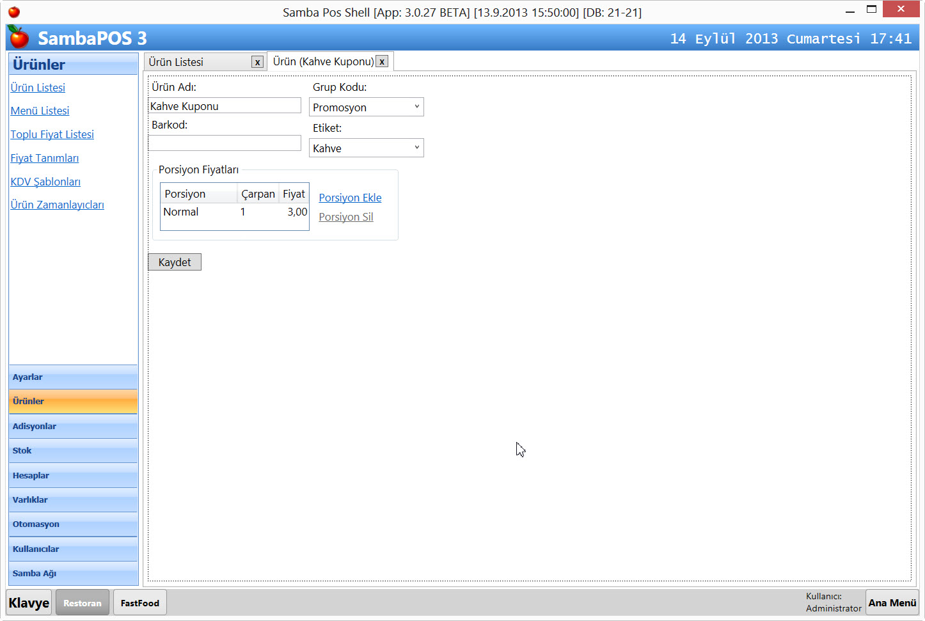Close the Ürün Listesi tab
This screenshot has width=925, height=621.
point(257,62)
